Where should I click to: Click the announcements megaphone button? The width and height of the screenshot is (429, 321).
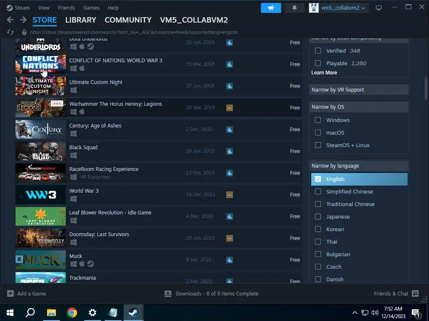coord(271,8)
